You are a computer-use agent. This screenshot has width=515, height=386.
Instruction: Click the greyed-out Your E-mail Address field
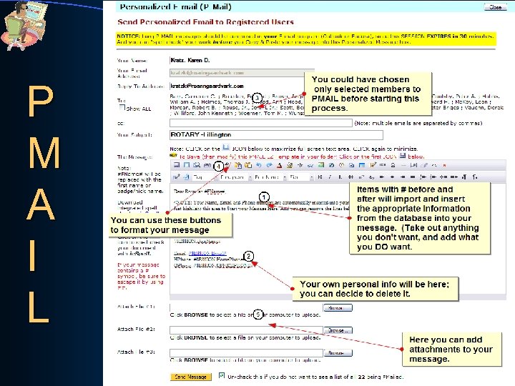tap(242, 73)
